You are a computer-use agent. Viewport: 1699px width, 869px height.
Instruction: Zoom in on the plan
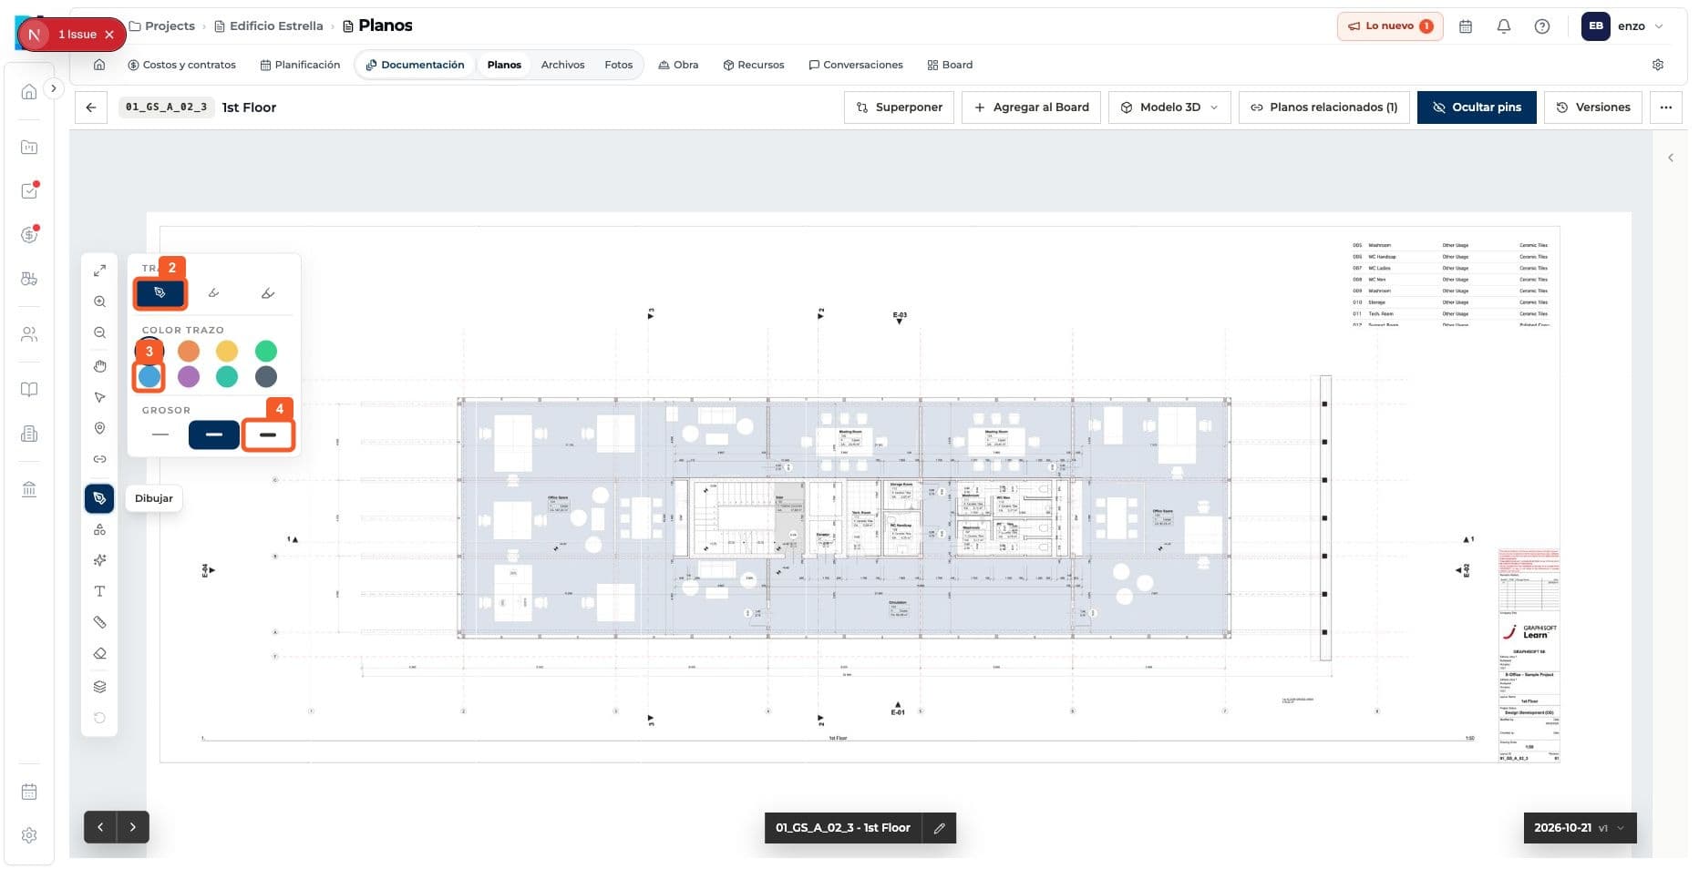99,302
